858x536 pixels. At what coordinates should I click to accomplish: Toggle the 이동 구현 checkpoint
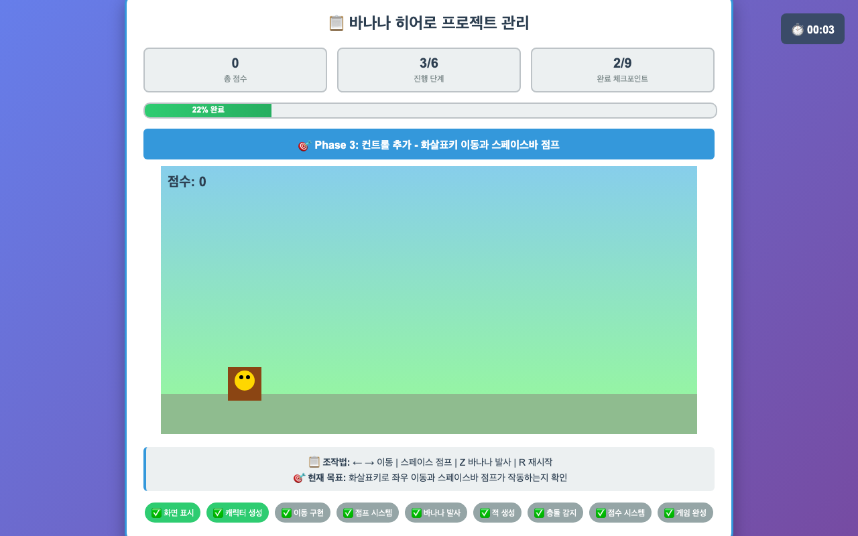[x=302, y=513]
